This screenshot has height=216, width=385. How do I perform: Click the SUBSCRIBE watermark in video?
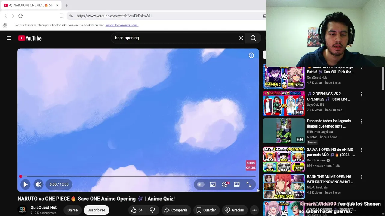pyautogui.click(x=251, y=165)
